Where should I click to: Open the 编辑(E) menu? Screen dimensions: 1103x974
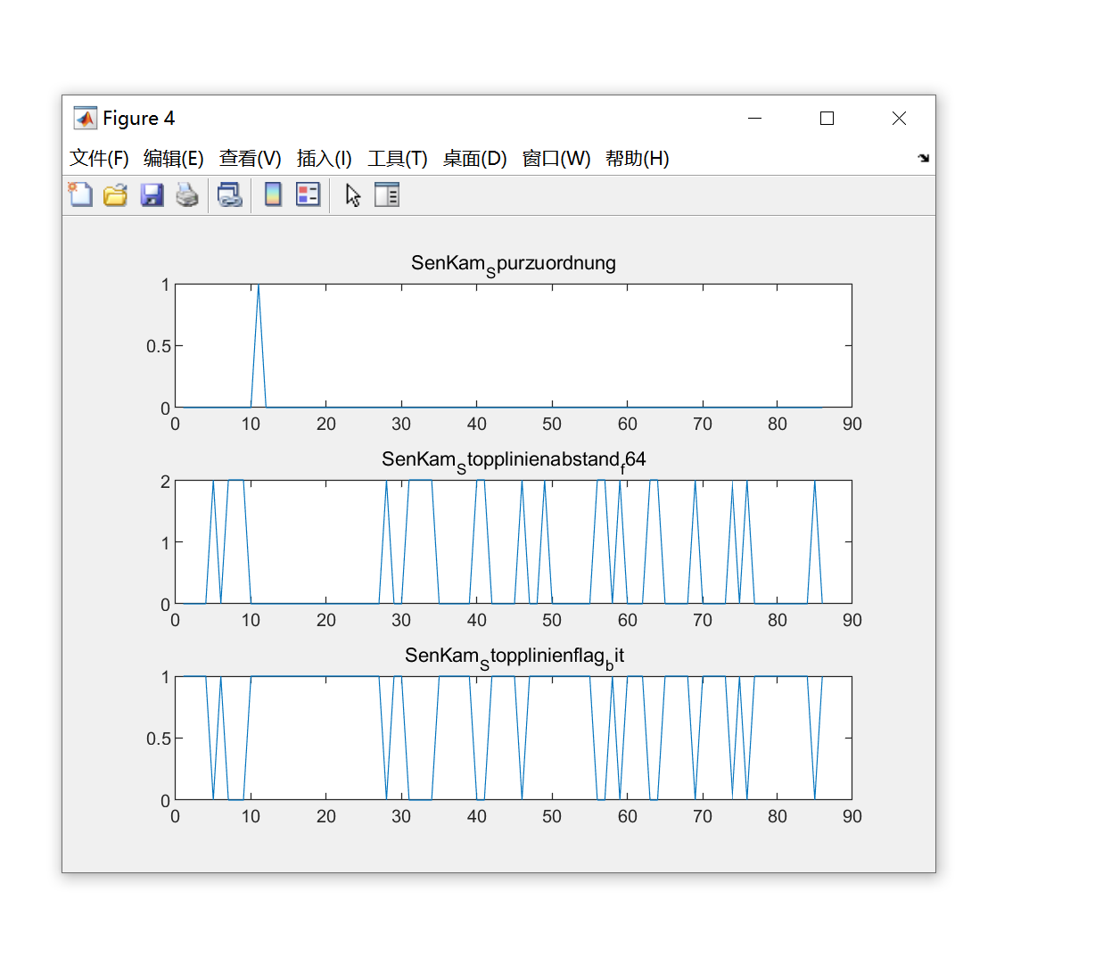pos(174,159)
